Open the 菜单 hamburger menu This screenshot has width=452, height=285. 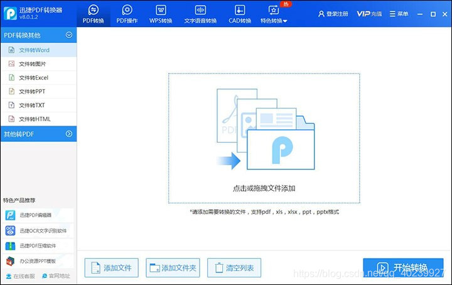pyautogui.click(x=399, y=14)
